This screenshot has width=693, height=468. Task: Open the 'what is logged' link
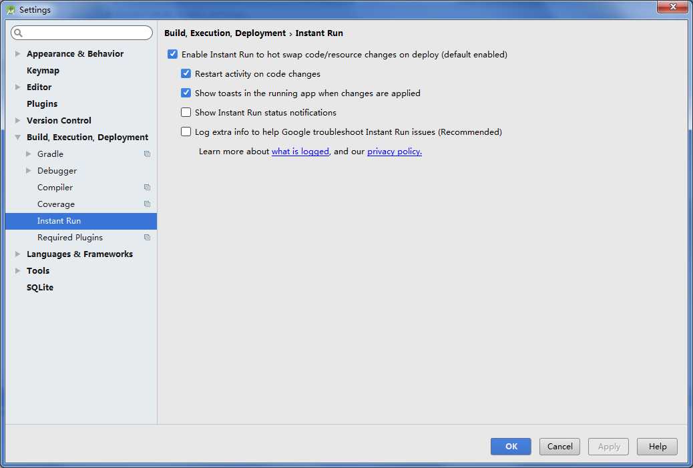(300, 151)
